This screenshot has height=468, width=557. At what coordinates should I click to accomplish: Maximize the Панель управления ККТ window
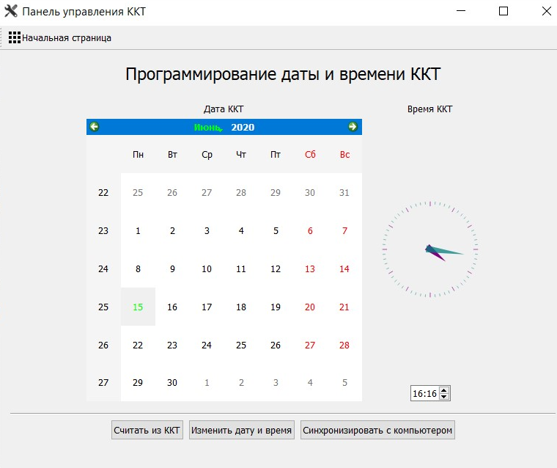[503, 11]
